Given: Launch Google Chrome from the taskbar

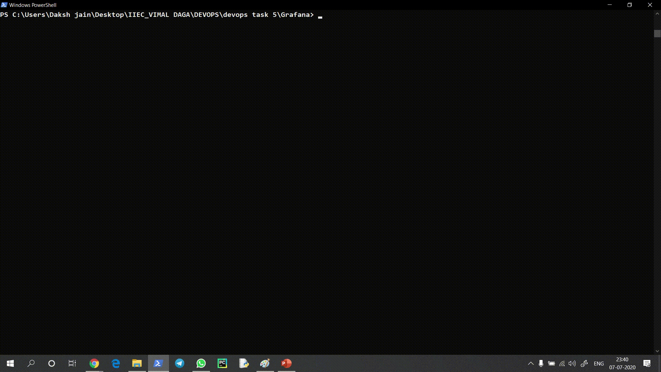Looking at the screenshot, I should (x=94, y=363).
